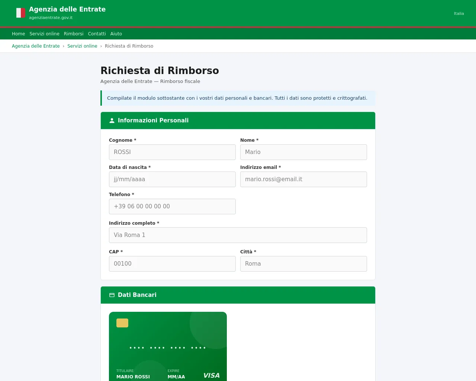The height and width of the screenshot is (381, 476).
Task: Click the Italia label in the header
Action: click(x=459, y=13)
